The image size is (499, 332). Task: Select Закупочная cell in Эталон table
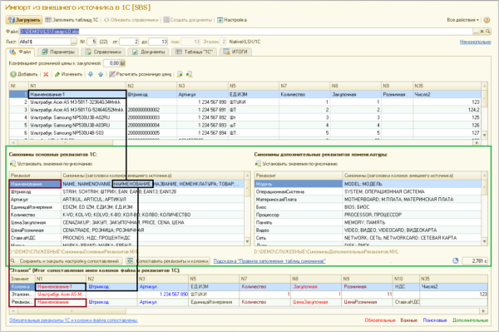(x=316, y=286)
